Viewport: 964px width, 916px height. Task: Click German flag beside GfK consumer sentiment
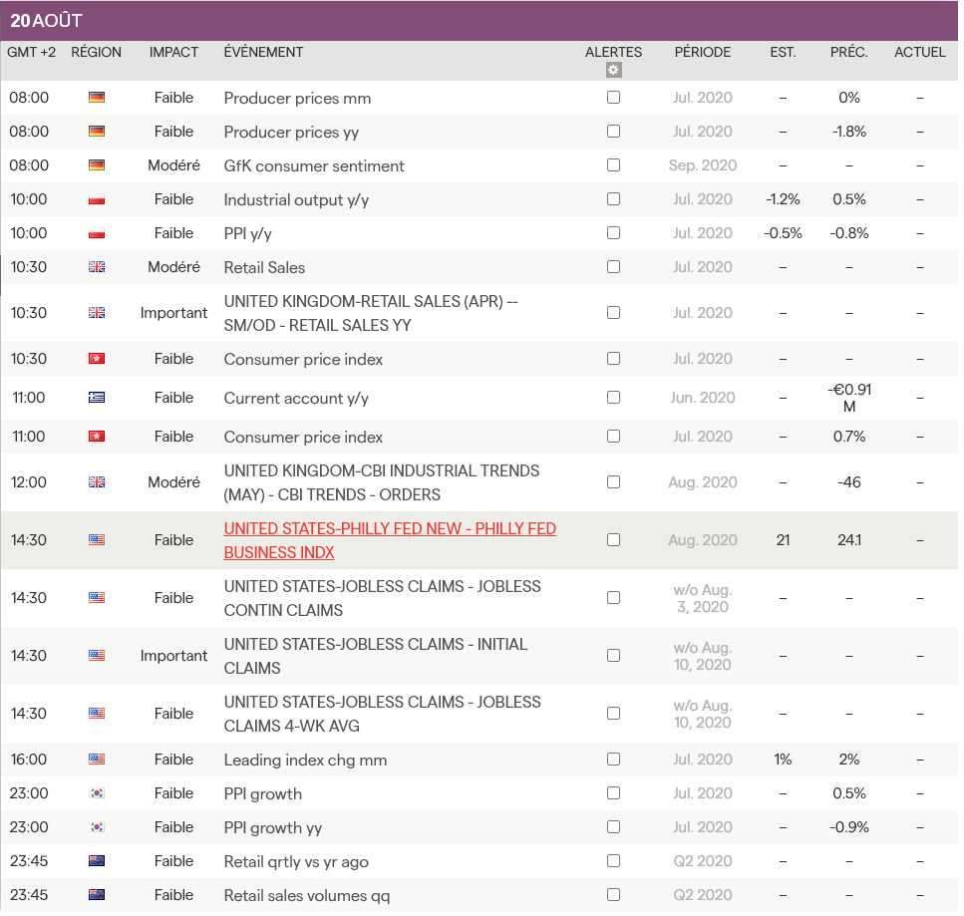click(97, 165)
